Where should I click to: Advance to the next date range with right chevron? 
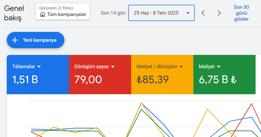coord(219,13)
